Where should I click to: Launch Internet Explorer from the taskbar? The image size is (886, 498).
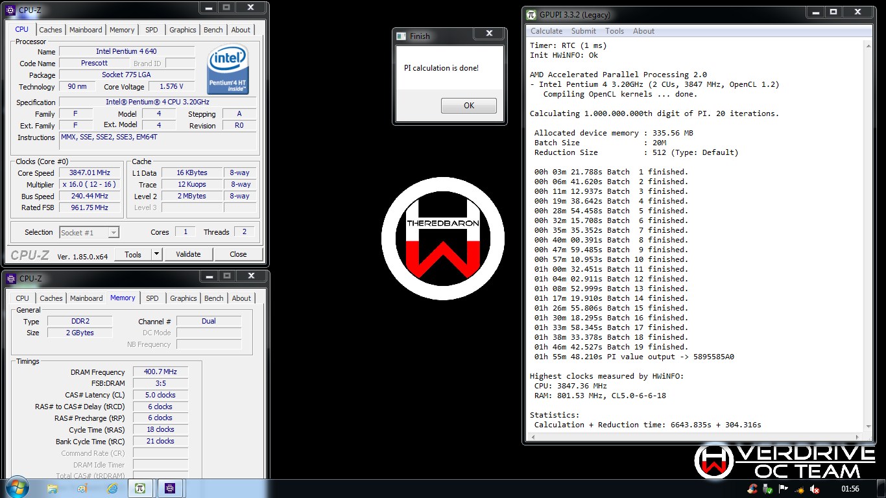tap(112, 489)
